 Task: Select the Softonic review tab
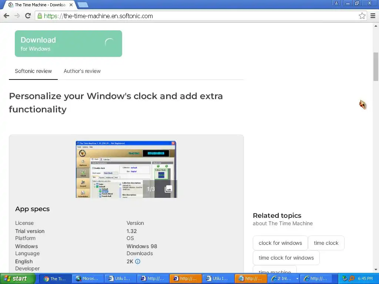[33, 71]
